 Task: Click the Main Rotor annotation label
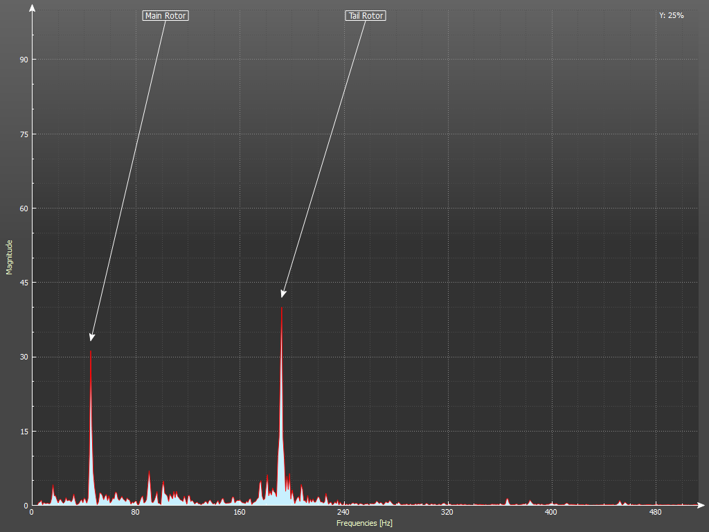pyautogui.click(x=165, y=15)
